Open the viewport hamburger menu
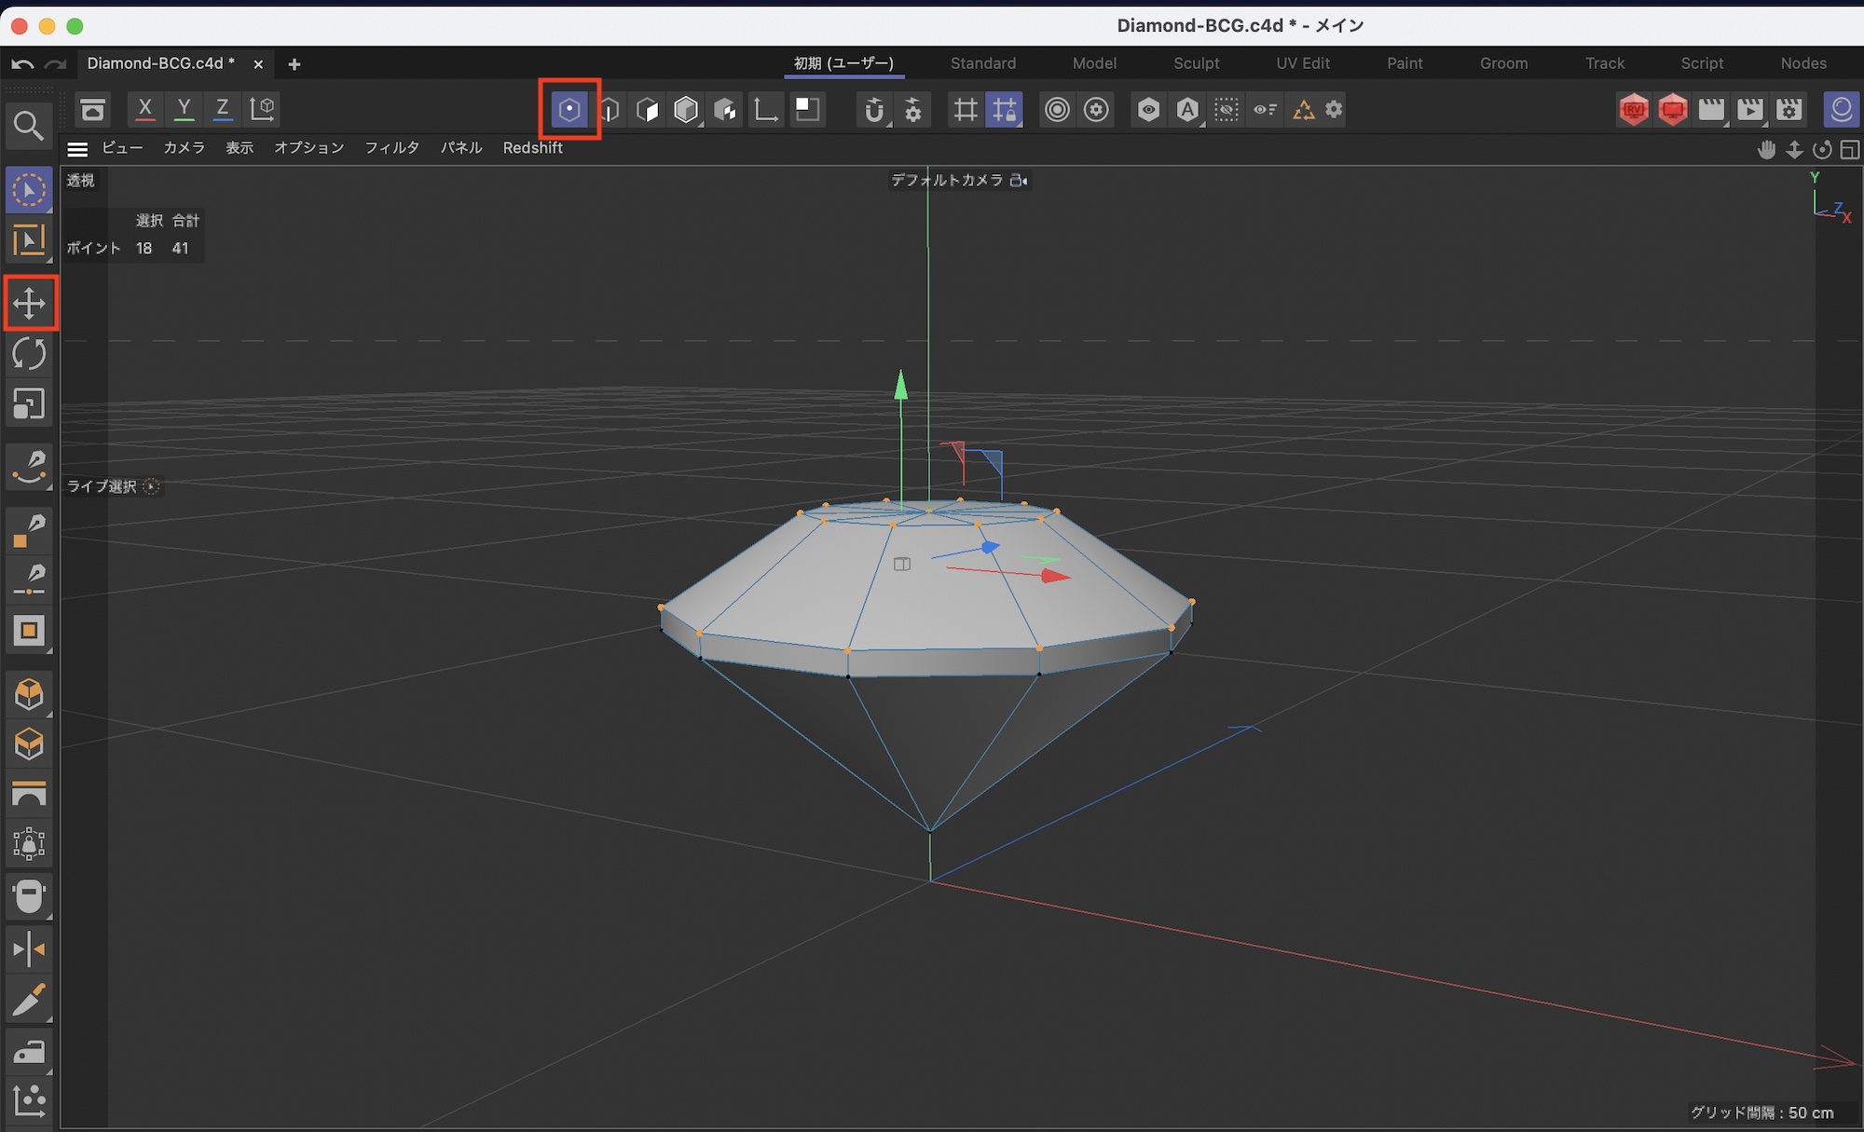This screenshot has height=1132, width=1864. pos(77,149)
